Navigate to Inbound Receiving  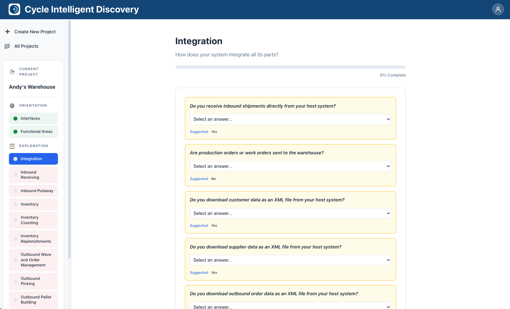[x=33, y=175]
